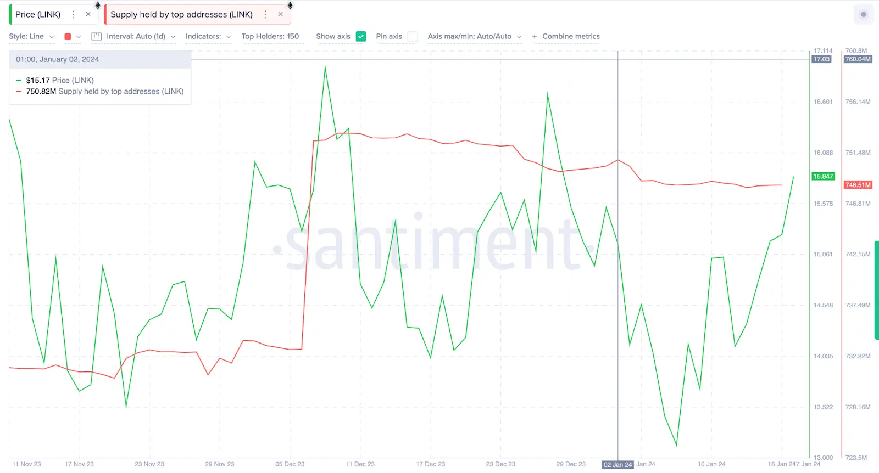
Task: Click the 750.82M Supply held tooltip row
Action: click(x=100, y=91)
